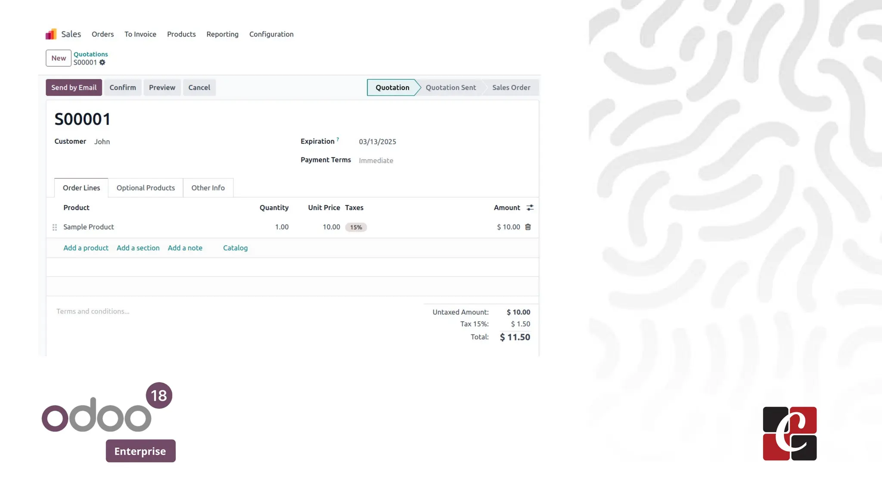Viewport: 882px width, 496px height.
Task: Open the Reporting menu
Action: click(x=222, y=34)
